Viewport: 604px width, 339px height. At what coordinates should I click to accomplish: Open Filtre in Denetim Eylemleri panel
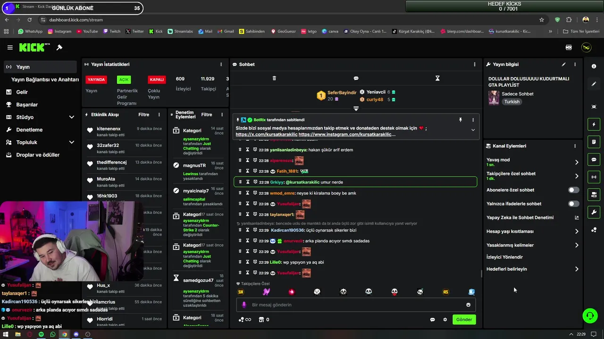pyautogui.click(x=207, y=114)
